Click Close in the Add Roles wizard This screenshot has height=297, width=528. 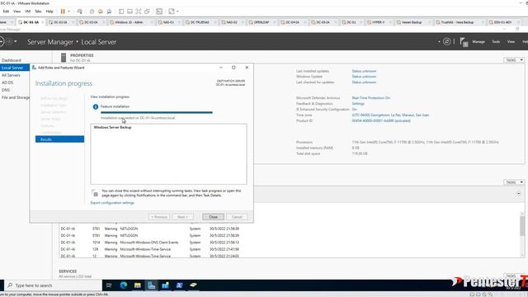(213, 217)
